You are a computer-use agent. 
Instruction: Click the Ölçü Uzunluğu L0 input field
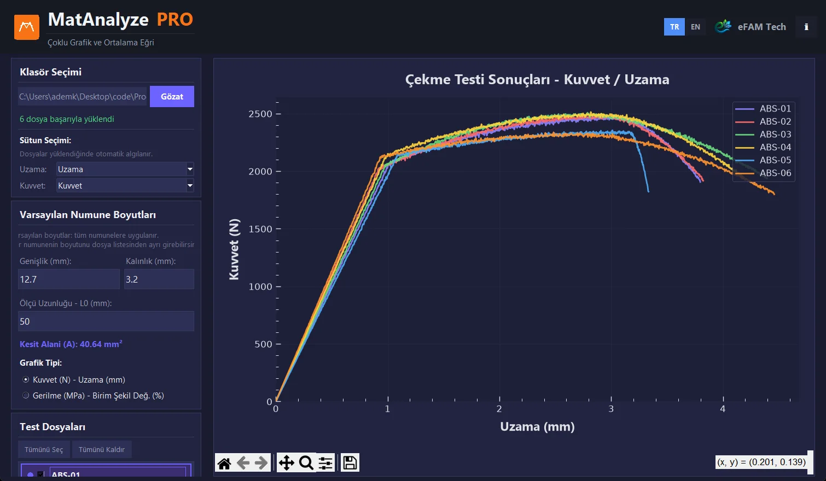tap(106, 321)
